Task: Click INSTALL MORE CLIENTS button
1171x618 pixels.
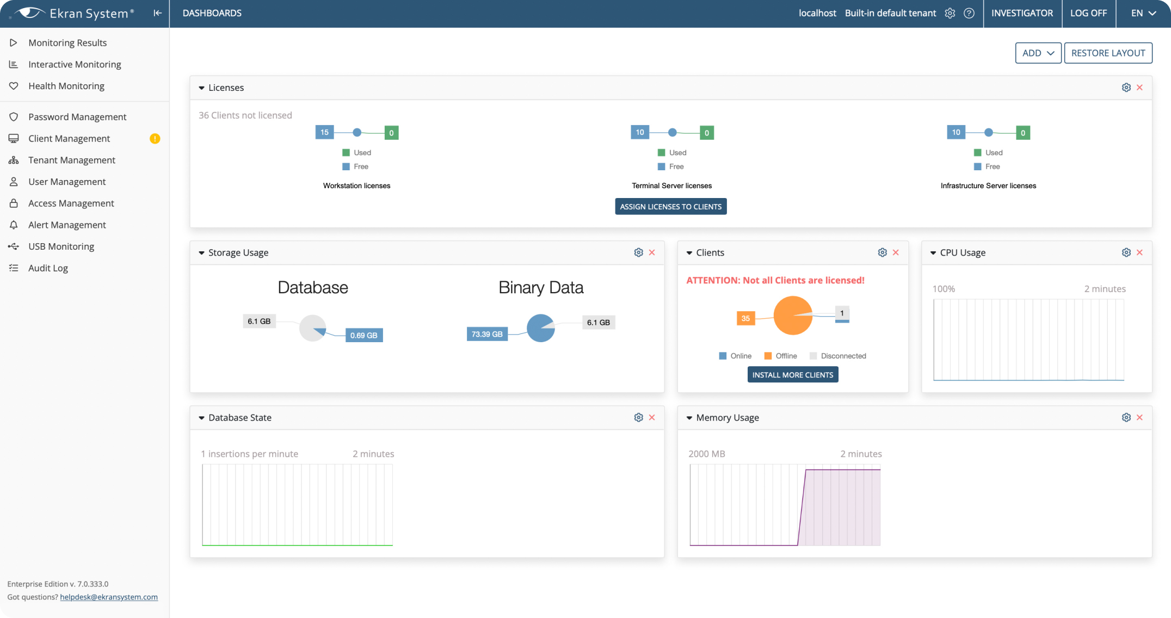Action: 793,375
